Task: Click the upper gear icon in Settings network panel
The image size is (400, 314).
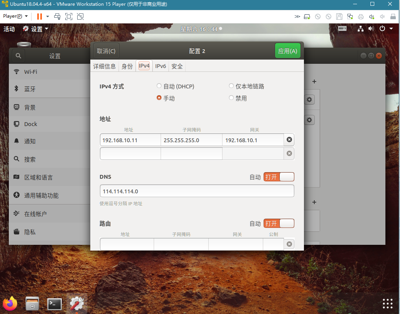Action: pyautogui.click(x=309, y=100)
